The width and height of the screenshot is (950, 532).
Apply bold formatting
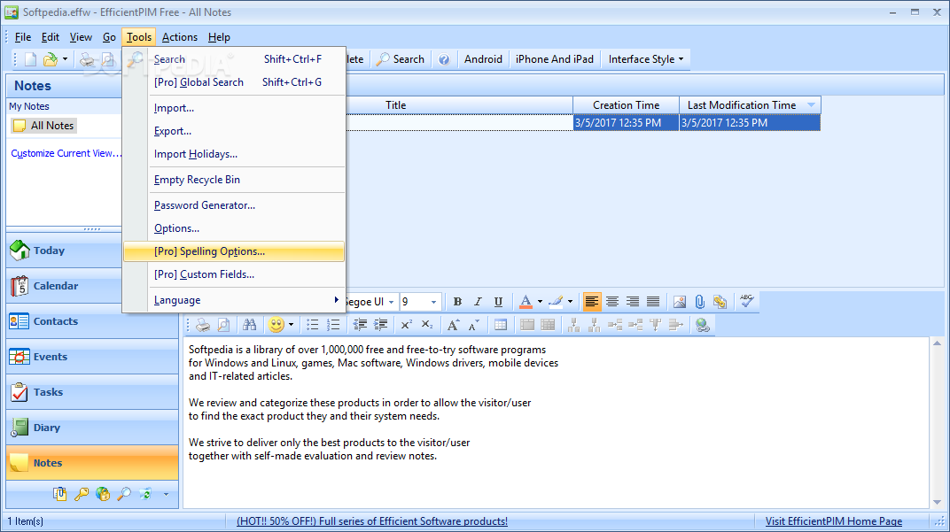point(457,301)
